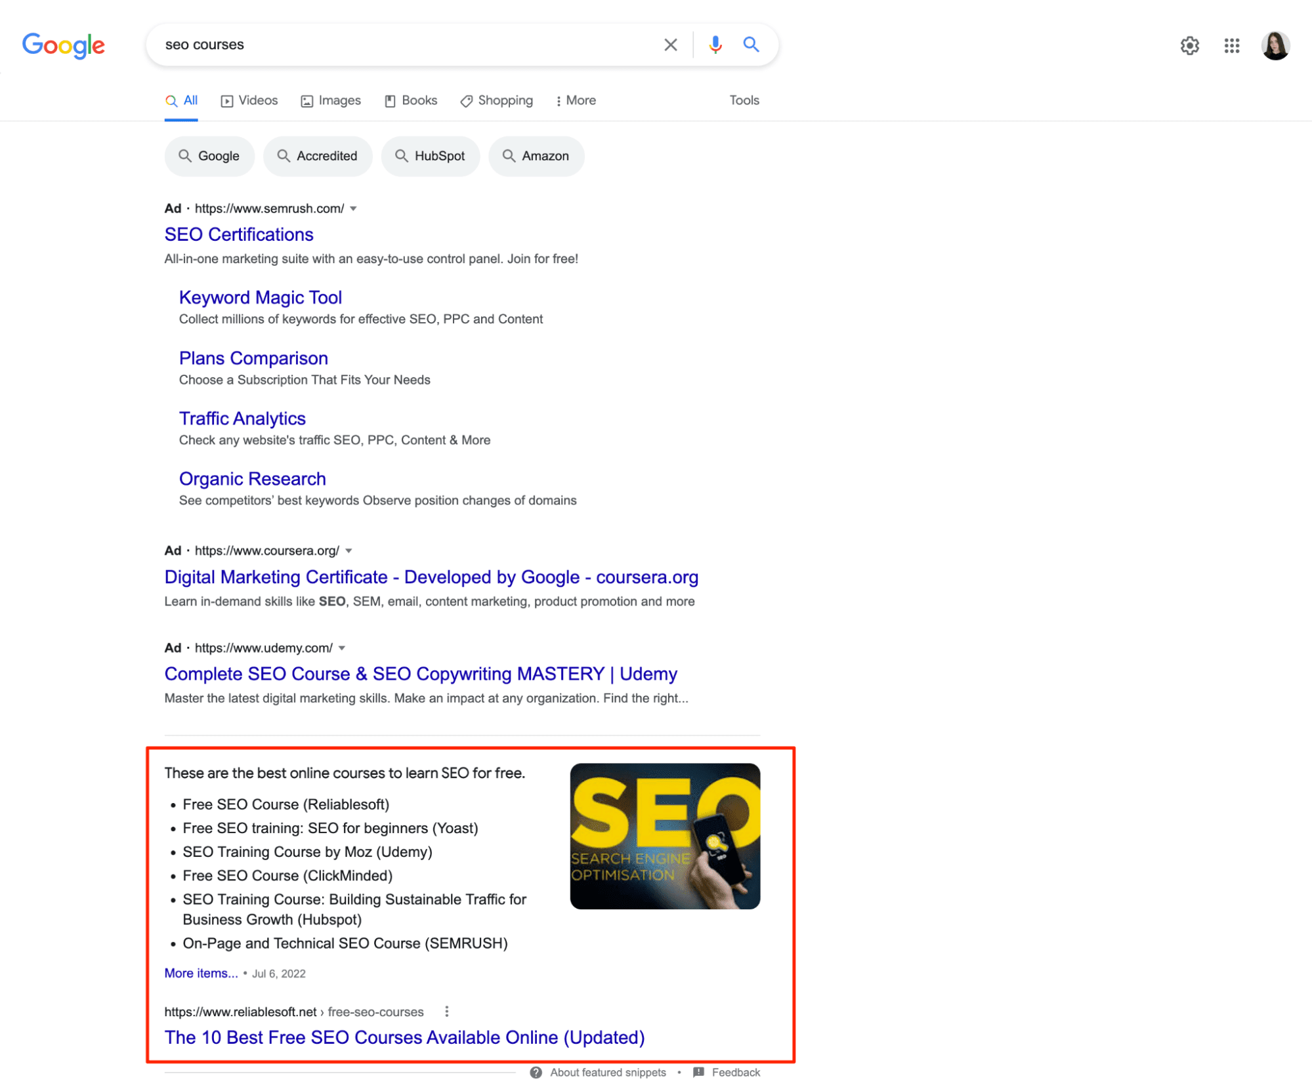Image resolution: width=1312 pixels, height=1091 pixels.
Task: Click the https://www.coursera.org/ ad URL
Action: [267, 550]
